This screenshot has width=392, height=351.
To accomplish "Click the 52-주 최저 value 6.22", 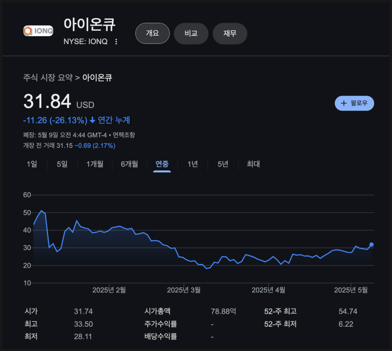I will click(346, 324).
